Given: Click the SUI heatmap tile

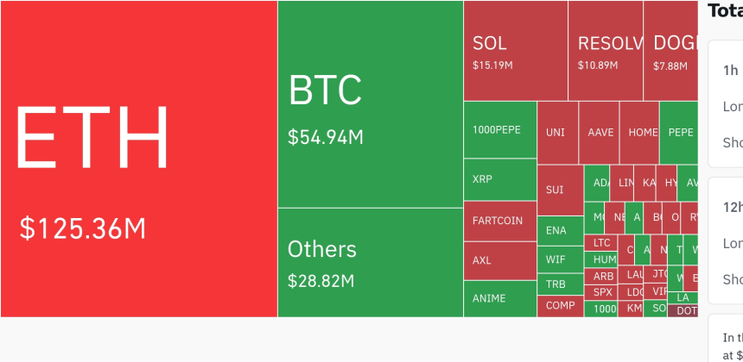Looking at the screenshot, I should pyautogui.click(x=561, y=190).
